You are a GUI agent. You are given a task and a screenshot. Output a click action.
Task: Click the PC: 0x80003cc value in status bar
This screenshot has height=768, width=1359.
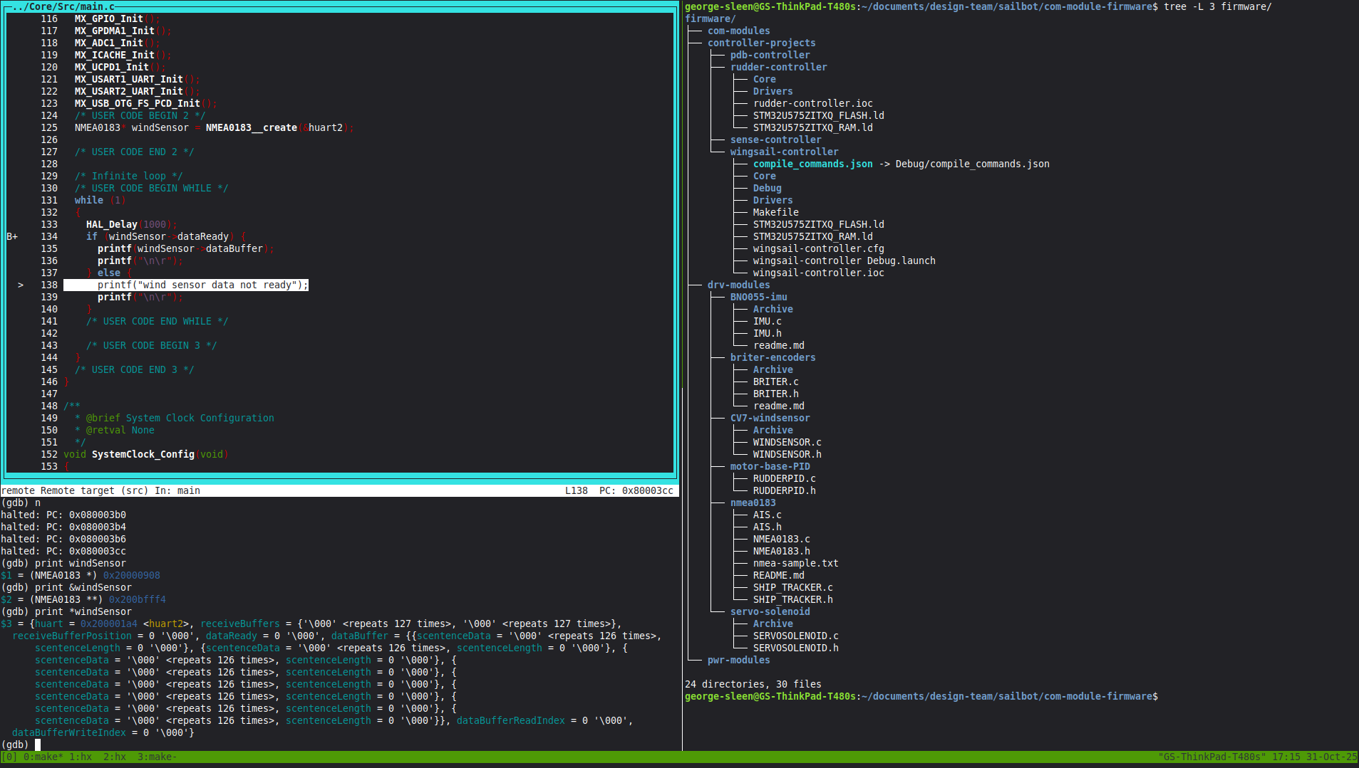pyautogui.click(x=636, y=490)
